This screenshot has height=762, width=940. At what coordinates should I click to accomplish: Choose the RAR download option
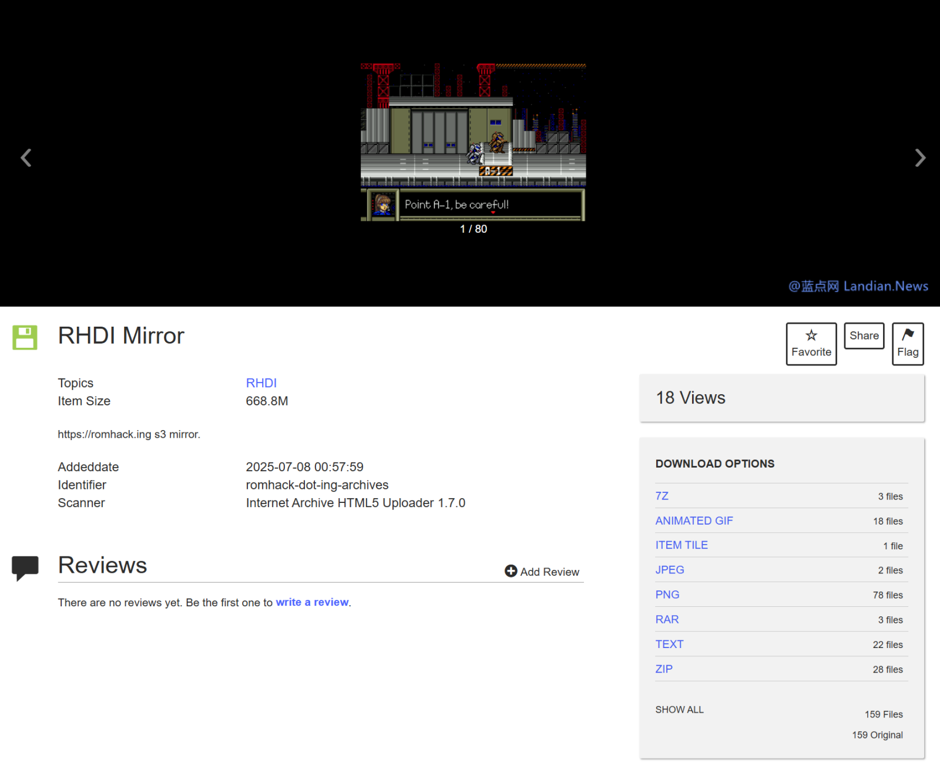(x=667, y=619)
